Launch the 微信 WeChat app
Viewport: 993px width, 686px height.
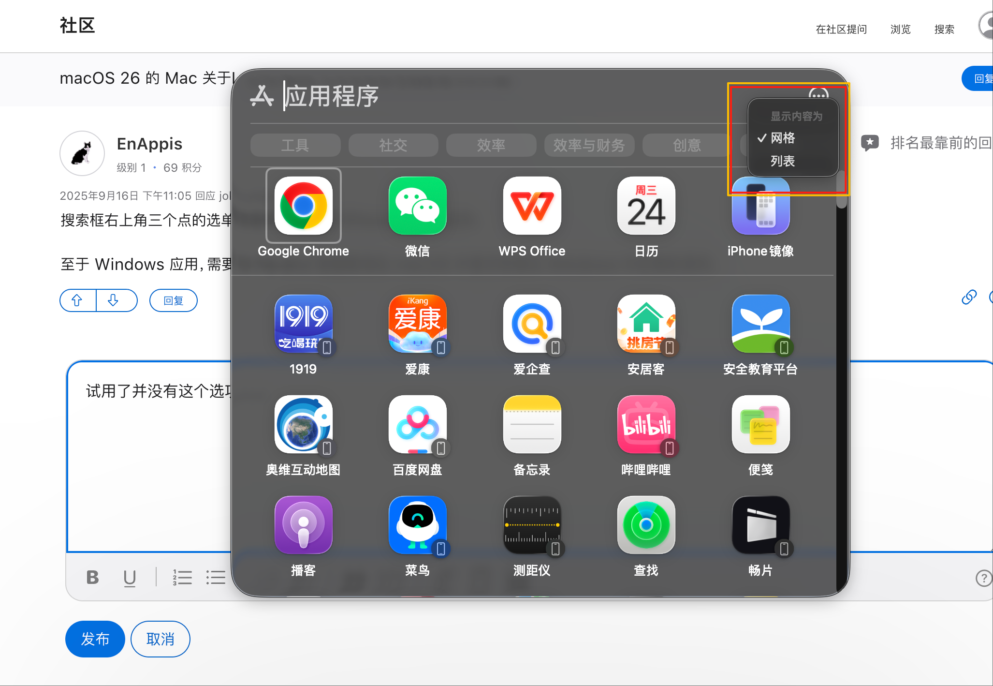pos(417,206)
